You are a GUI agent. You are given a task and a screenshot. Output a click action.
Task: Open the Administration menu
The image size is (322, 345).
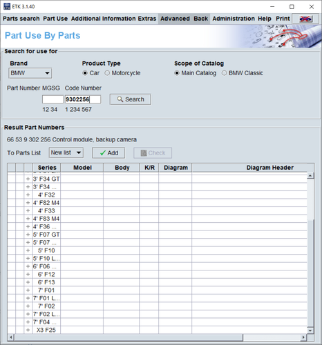[234, 19]
